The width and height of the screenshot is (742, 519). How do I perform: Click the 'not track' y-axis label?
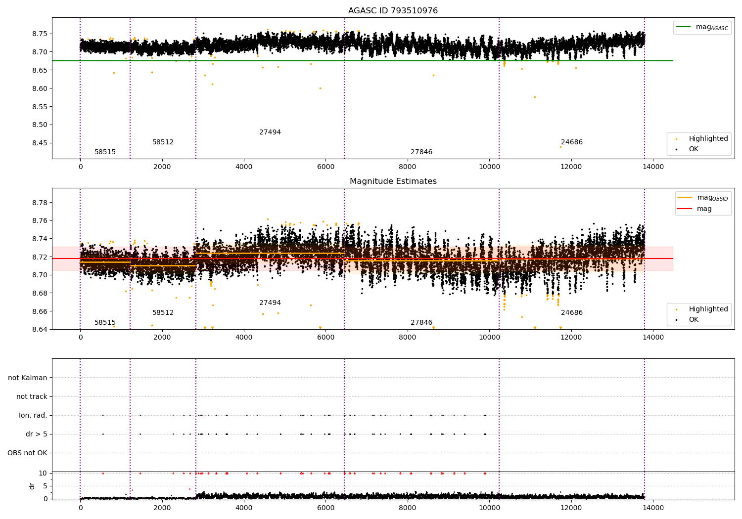(x=32, y=397)
